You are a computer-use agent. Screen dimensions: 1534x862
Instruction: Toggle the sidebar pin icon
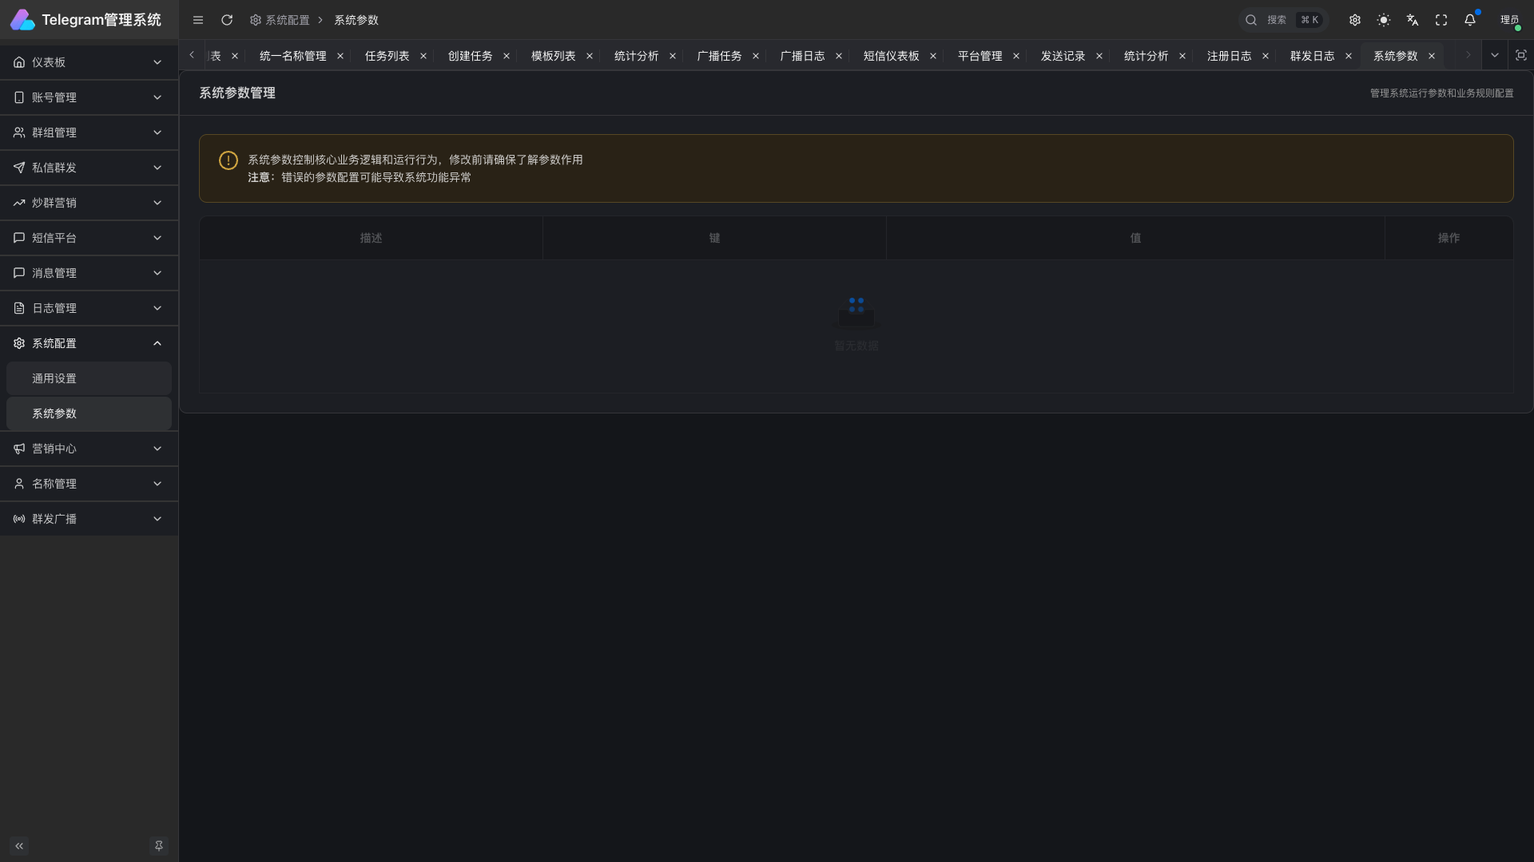tap(159, 846)
